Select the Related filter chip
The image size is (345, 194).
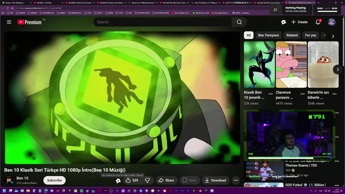pyautogui.click(x=292, y=35)
